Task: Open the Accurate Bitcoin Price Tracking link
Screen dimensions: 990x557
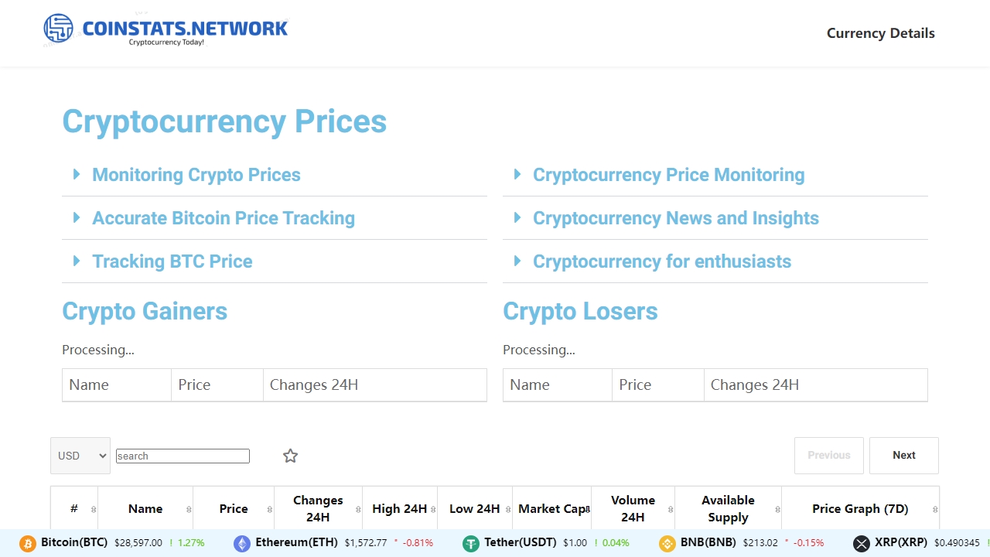Action: pos(224,218)
